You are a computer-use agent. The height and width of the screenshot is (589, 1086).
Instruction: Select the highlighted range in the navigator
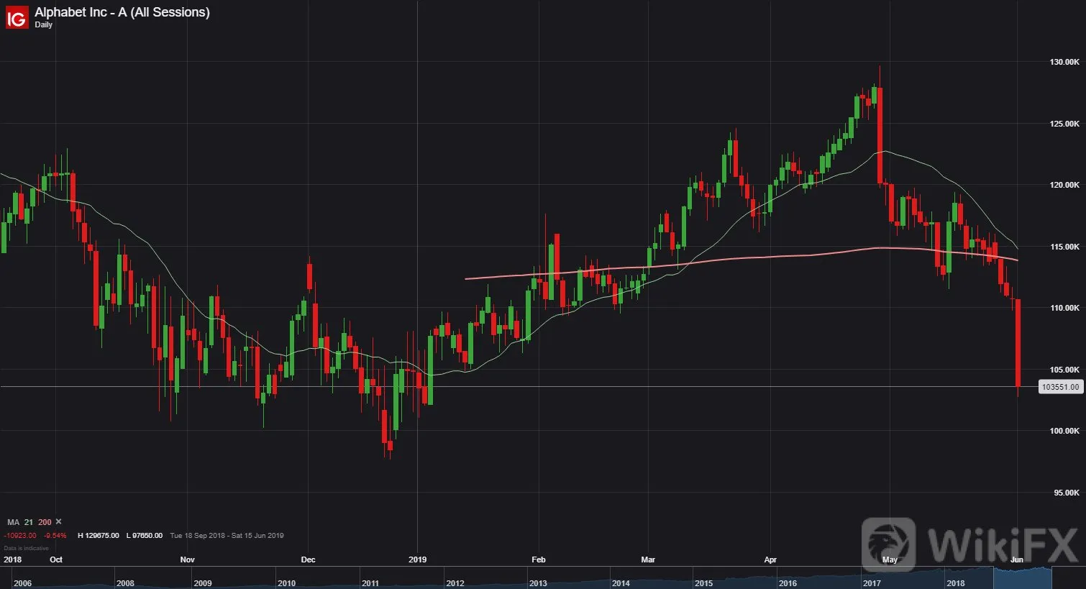[1022, 577]
